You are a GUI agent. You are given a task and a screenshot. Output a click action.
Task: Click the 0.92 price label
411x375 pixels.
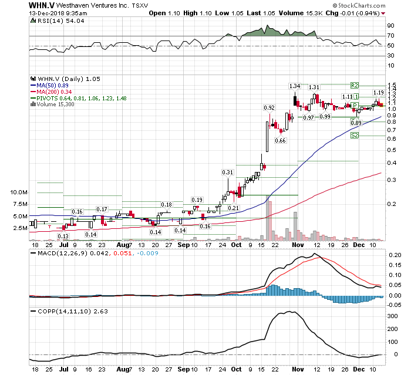pos(269,108)
